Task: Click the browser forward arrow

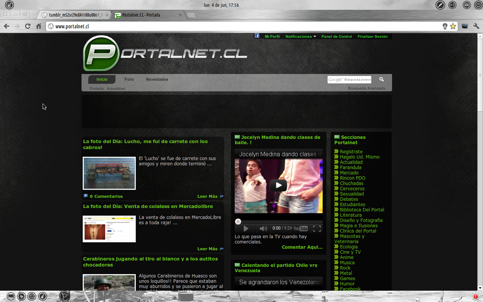Action: click(17, 26)
